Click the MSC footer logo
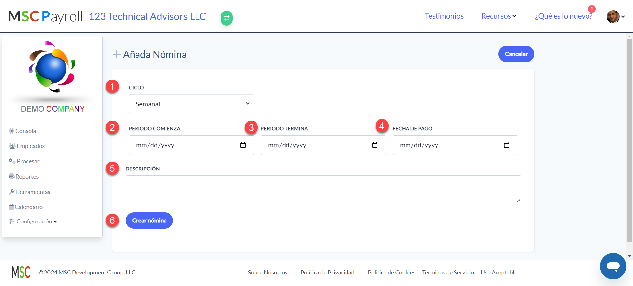Screen dimensions: 633x286 coord(21,272)
